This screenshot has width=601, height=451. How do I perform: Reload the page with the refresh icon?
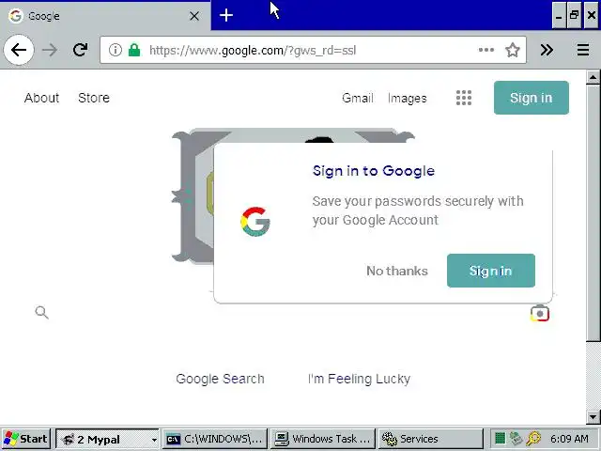80,50
